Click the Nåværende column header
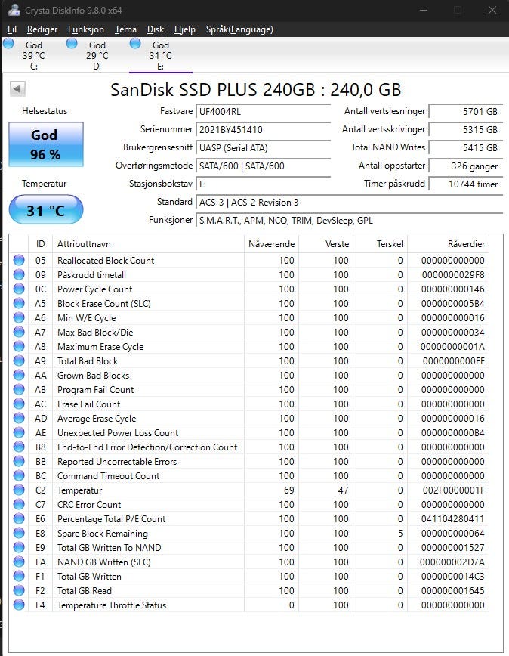The width and height of the screenshot is (509, 656). click(272, 244)
